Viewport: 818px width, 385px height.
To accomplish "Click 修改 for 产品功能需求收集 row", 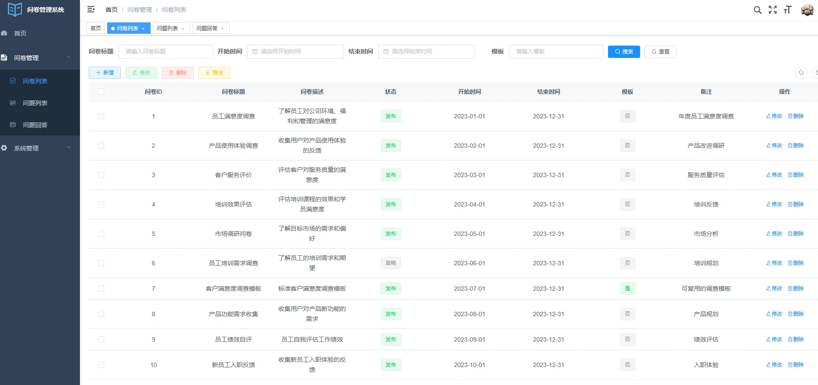I will (x=774, y=314).
